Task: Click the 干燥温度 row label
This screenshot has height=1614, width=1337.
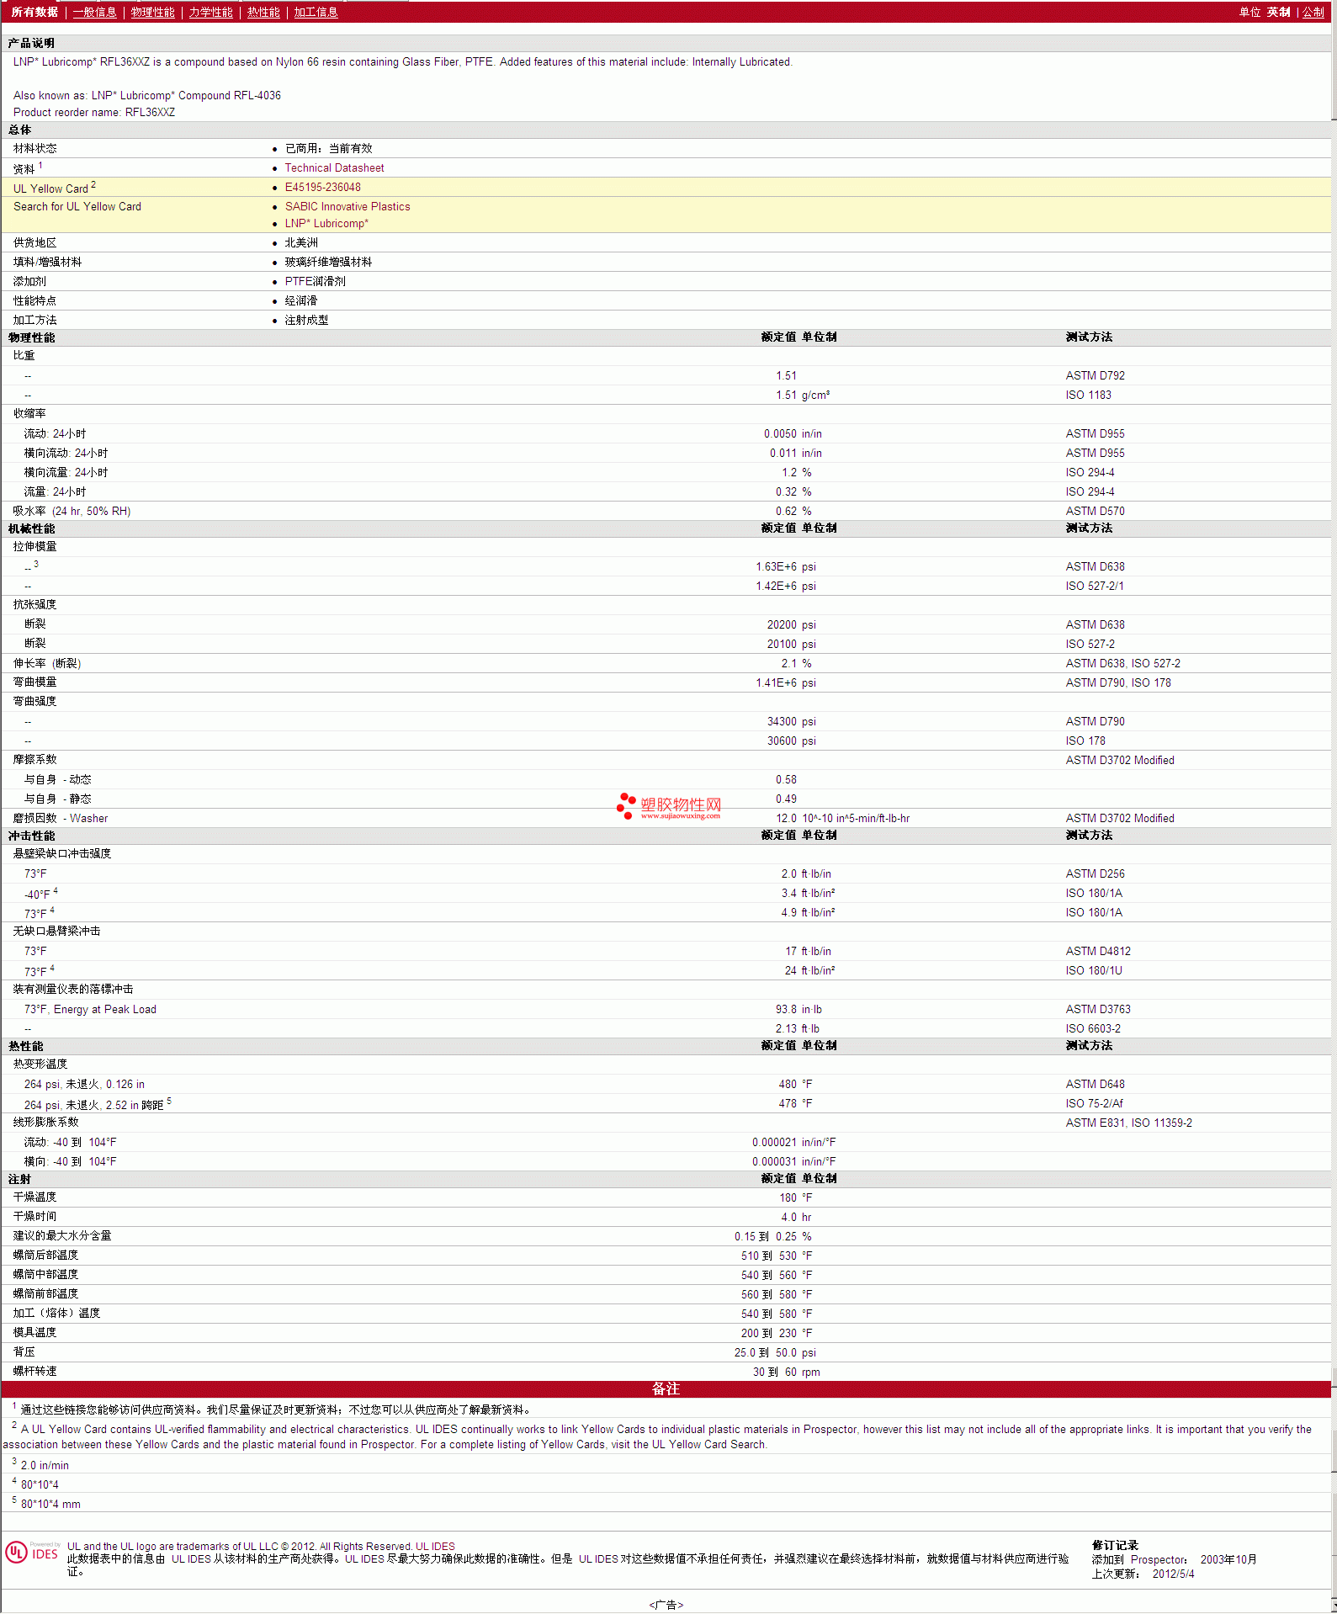Action: [x=34, y=1197]
